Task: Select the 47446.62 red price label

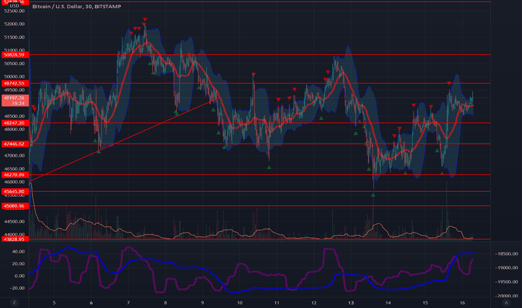Action: (15, 144)
